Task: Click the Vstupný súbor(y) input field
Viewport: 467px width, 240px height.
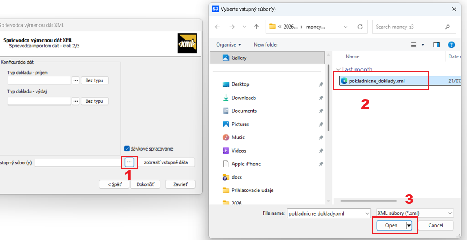Action: click(x=78, y=162)
